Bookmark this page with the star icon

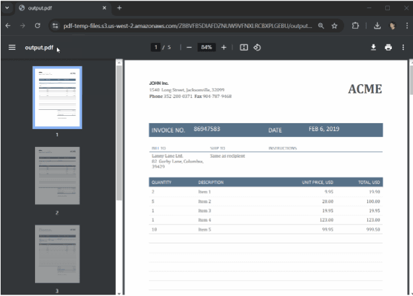[x=335, y=26]
